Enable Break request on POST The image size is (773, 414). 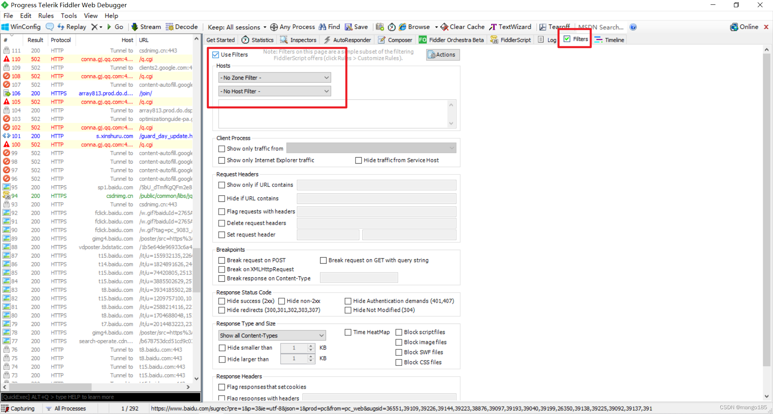coord(221,260)
